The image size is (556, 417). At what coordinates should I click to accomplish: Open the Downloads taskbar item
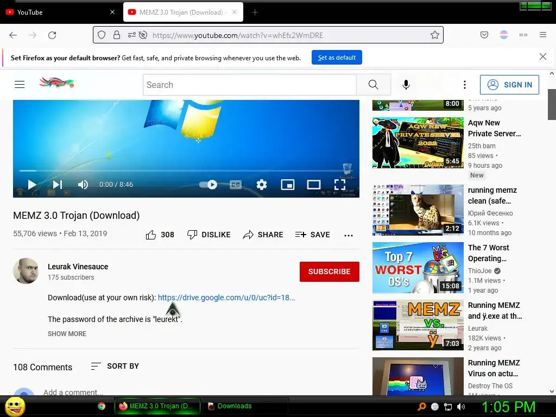point(245,406)
